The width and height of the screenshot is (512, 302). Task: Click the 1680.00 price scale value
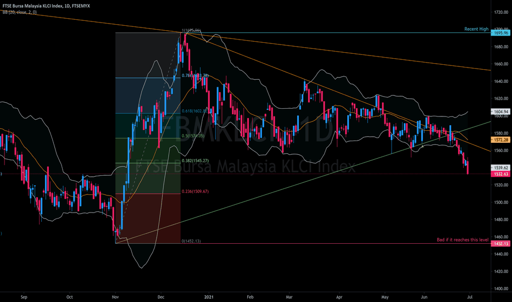[x=501, y=47]
